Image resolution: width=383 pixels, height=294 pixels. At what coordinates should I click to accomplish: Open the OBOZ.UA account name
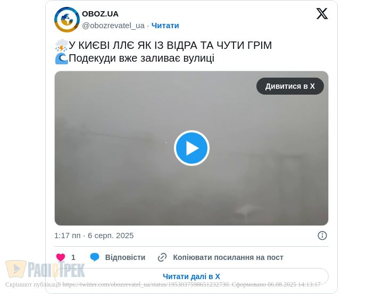[x=100, y=14]
